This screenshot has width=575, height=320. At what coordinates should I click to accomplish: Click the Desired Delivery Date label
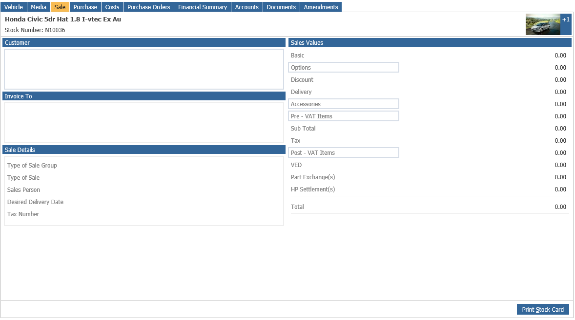tap(35, 202)
